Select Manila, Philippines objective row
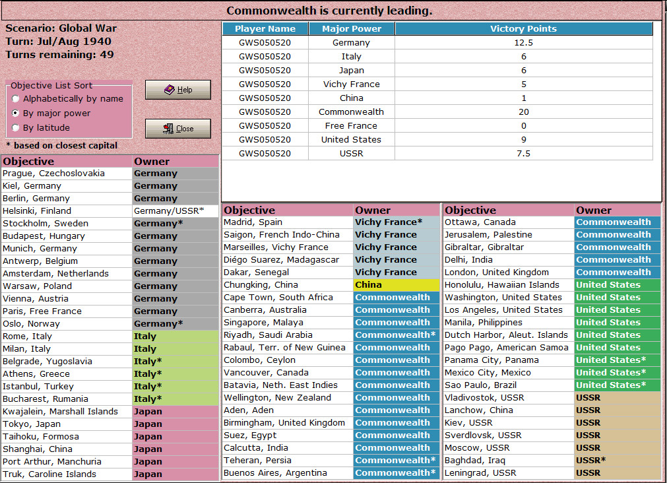 tap(552, 323)
